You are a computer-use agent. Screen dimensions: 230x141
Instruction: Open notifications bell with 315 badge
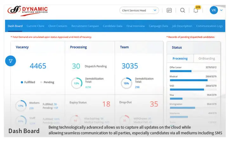pos(196,10)
